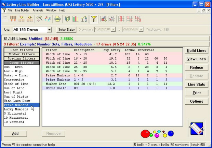The width and height of the screenshot is (212, 148).
Task: Select Sum of Line filter
Action: tap(22, 88)
